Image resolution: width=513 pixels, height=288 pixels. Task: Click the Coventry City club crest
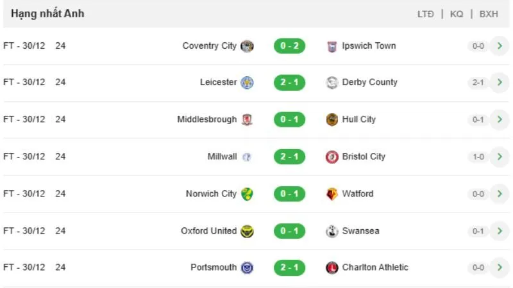point(247,46)
